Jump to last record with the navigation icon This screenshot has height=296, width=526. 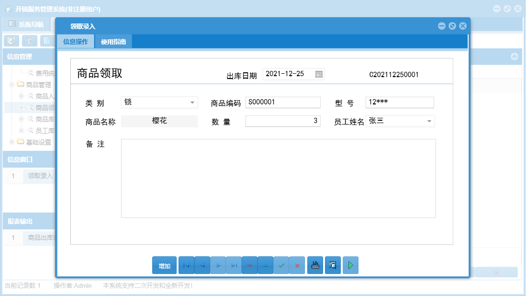pyautogui.click(x=234, y=265)
